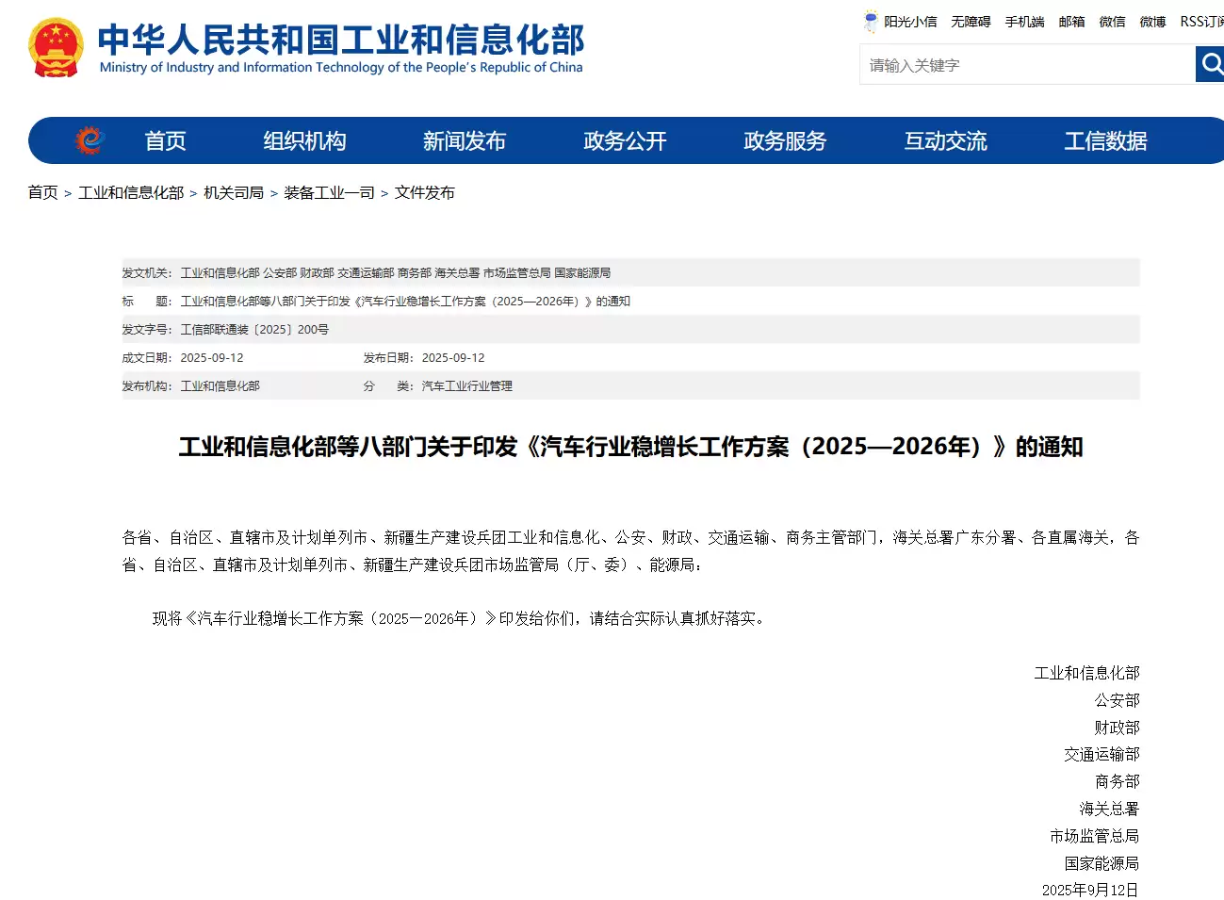1224x900 pixels.
Task: Open the 新闻发布 section
Action: 465,140
